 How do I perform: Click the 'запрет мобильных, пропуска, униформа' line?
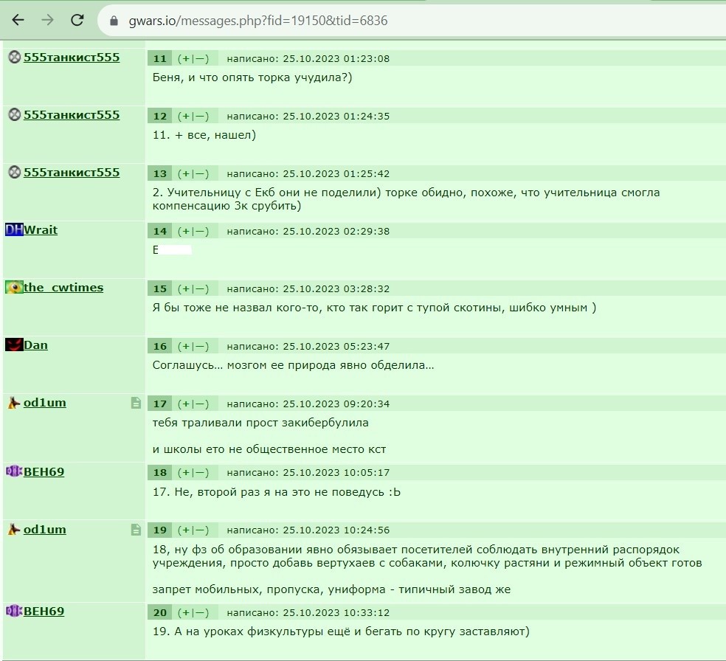[x=331, y=589]
